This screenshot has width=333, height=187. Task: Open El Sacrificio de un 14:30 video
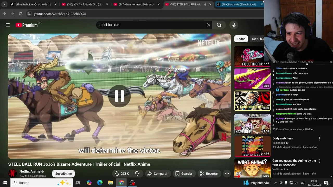252,101
